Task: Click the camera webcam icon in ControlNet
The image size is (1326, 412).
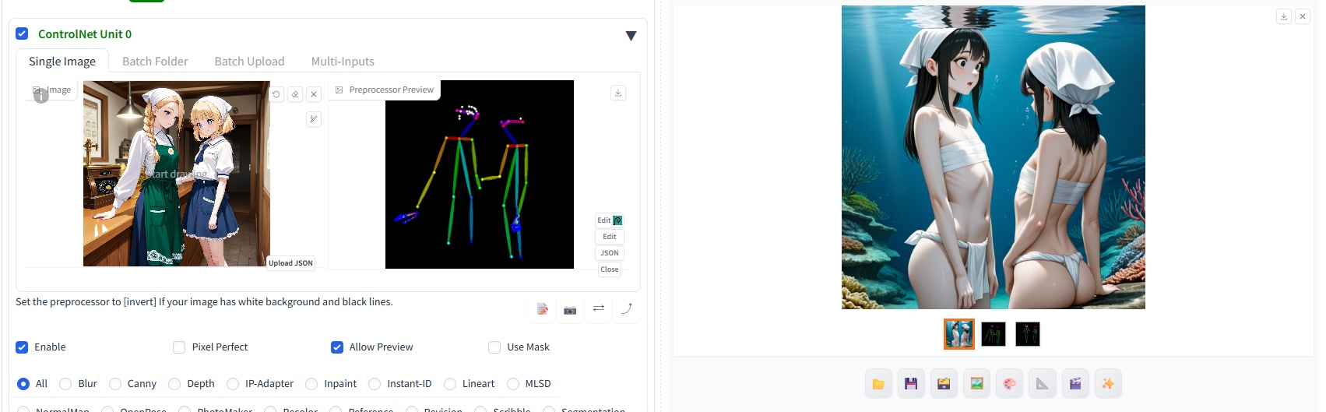Action: (570, 310)
